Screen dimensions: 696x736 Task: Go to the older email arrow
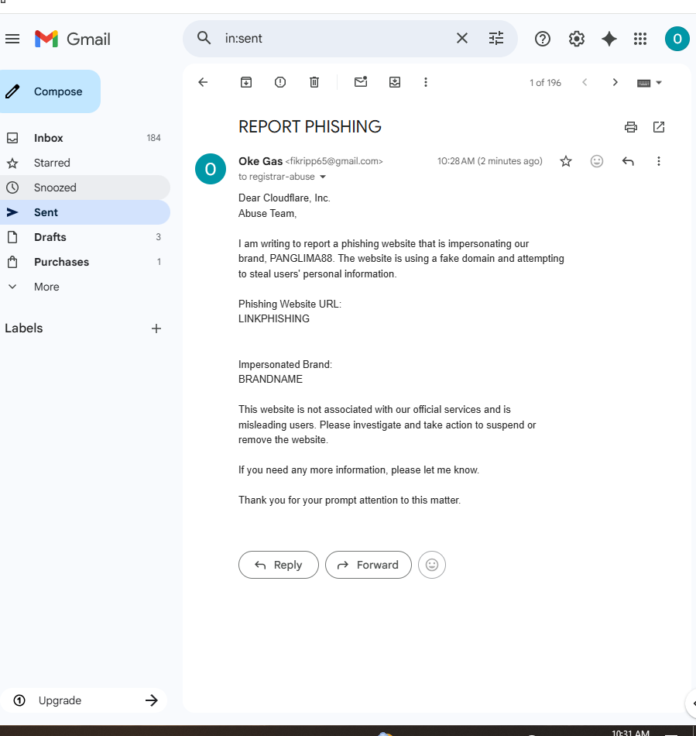615,83
